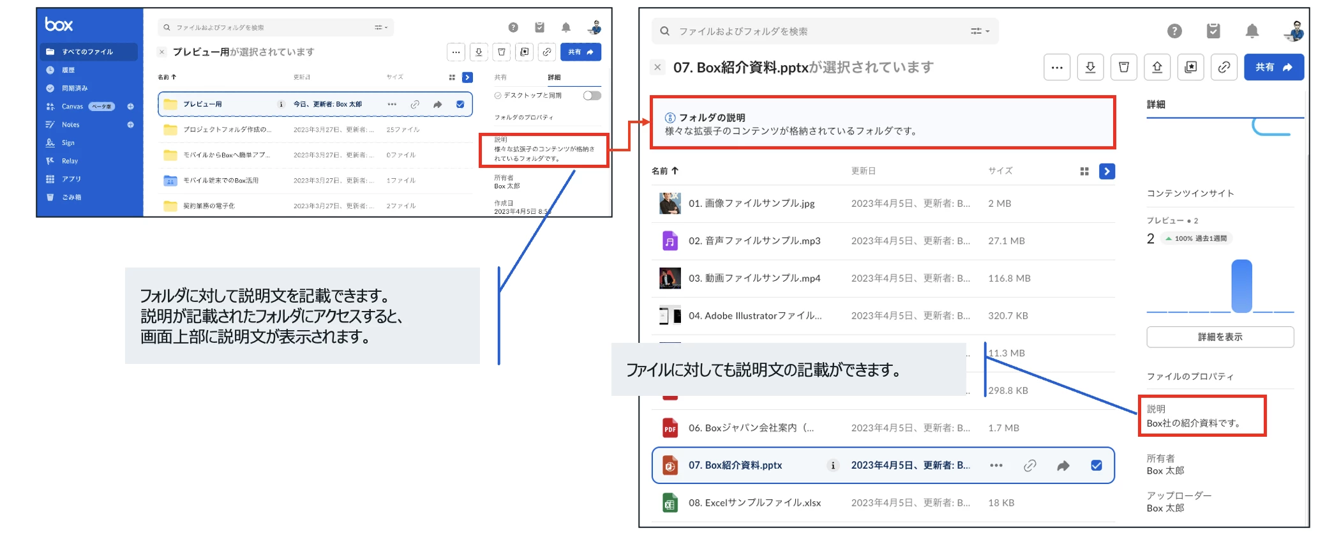
Task: Sort by 名前 column in the left window
Action: click(167, 77)
